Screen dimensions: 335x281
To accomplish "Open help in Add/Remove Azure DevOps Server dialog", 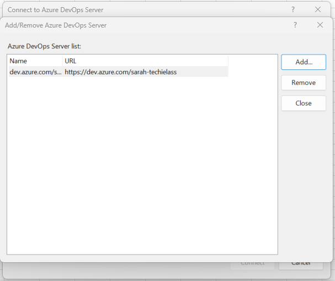I will pyautogui.click(x=295, y=25).
